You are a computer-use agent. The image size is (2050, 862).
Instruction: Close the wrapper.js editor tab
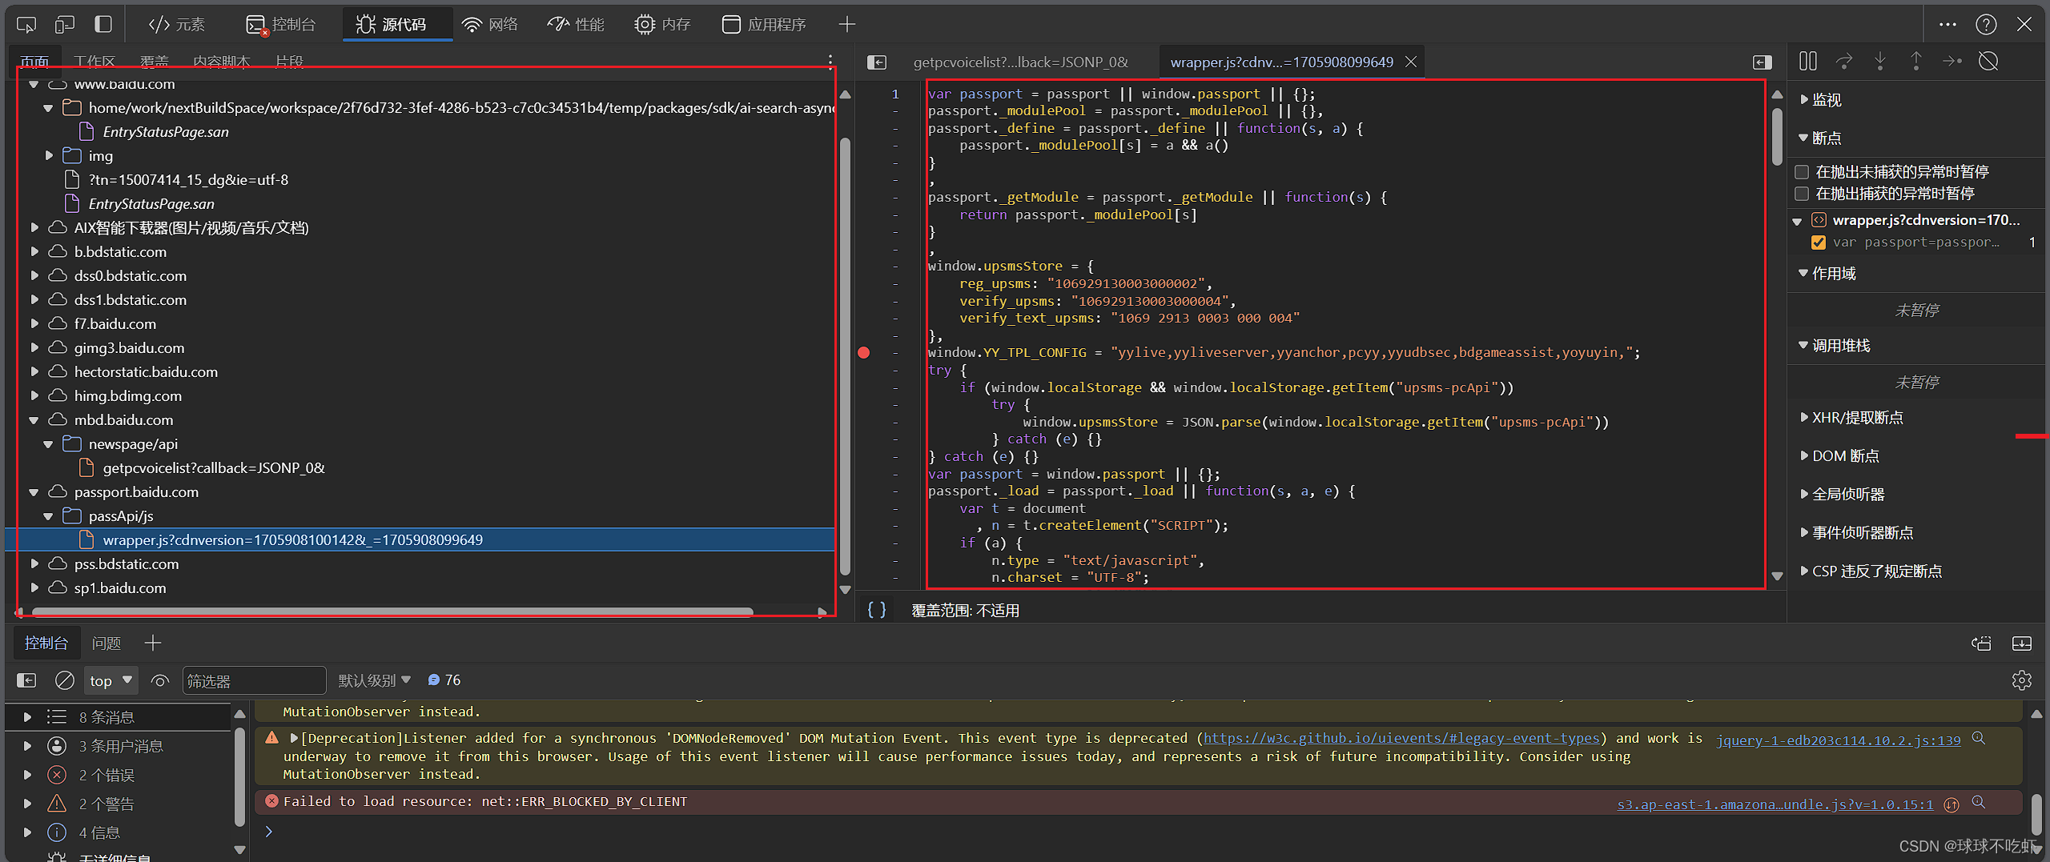pyautogui.click(x=1411, y=62)
